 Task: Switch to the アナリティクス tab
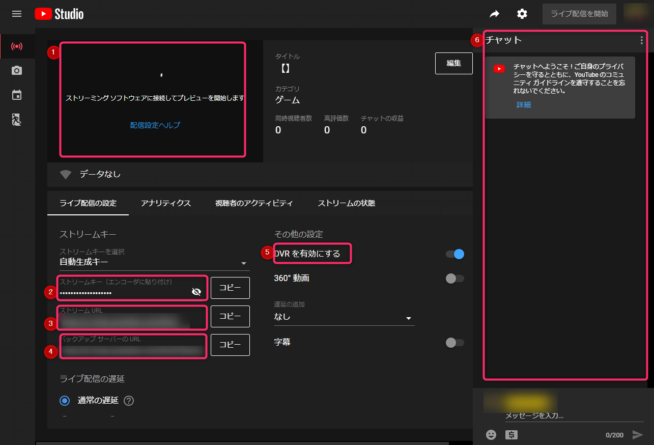pos(166,203)
